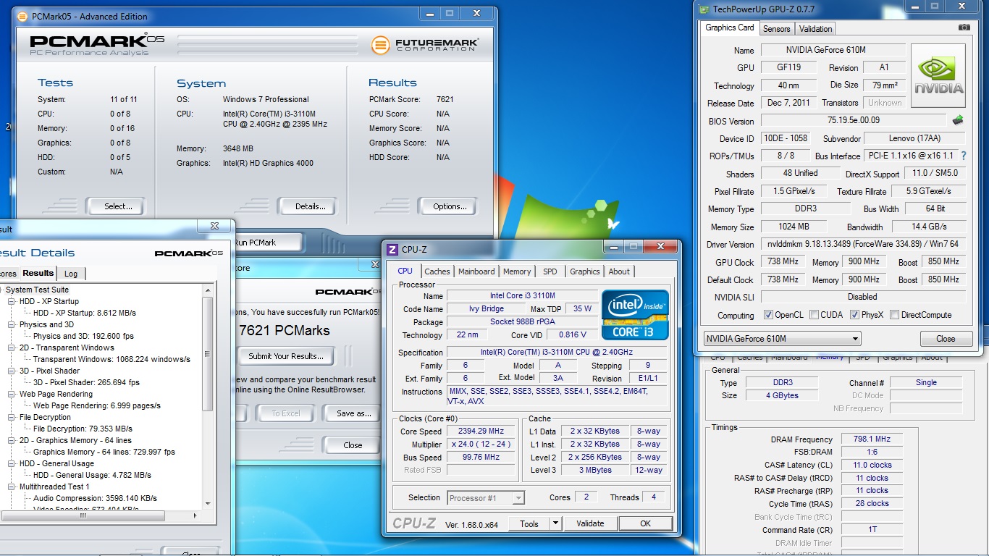Click the Tools button in CPU-Z

click(x=529, y=523)
